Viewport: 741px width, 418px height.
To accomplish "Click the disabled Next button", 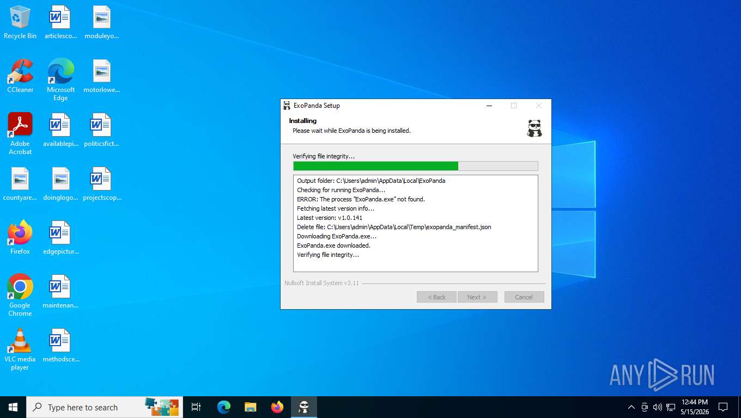I will pyautogui.click(x=477, y=297).
